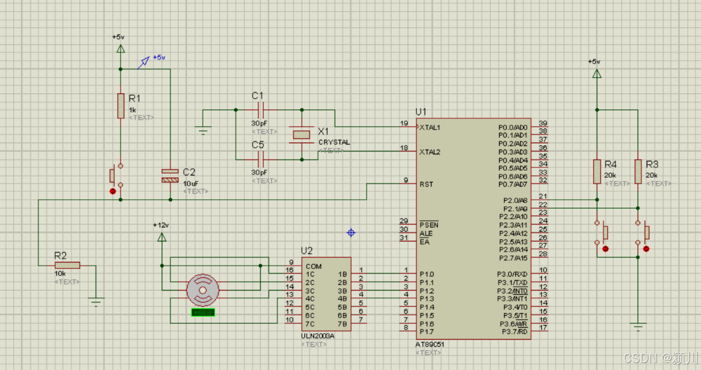Click the ALE pin label on U1

pyautogui.click(x=426, y=233)
